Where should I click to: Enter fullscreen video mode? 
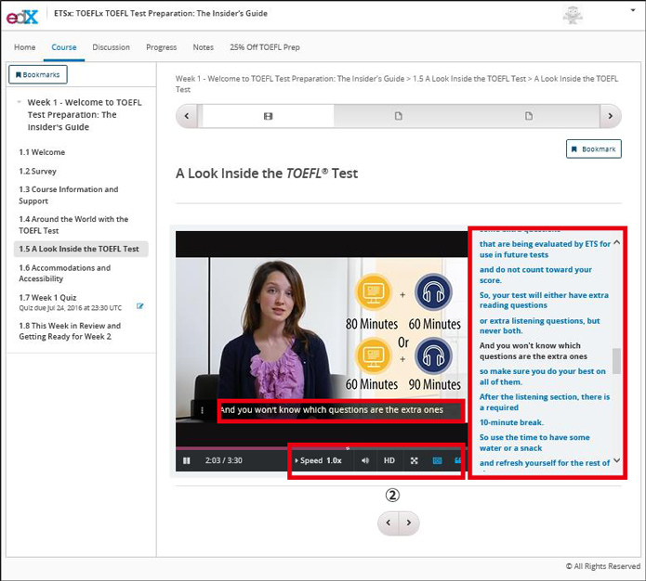pyautogui.click(x=414, y=460)
